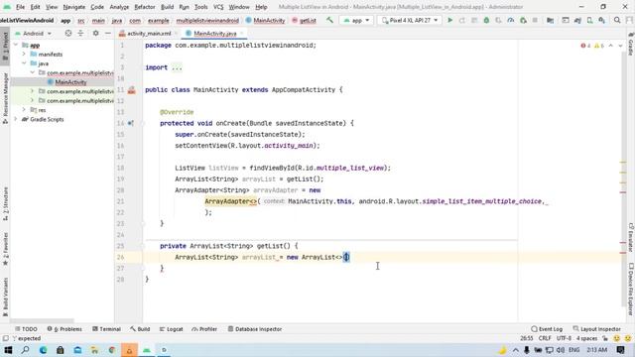Viewport: 635px width, 357px height.
Task: Click the Make Project hammer icon
Action: [x=329, y=20]
